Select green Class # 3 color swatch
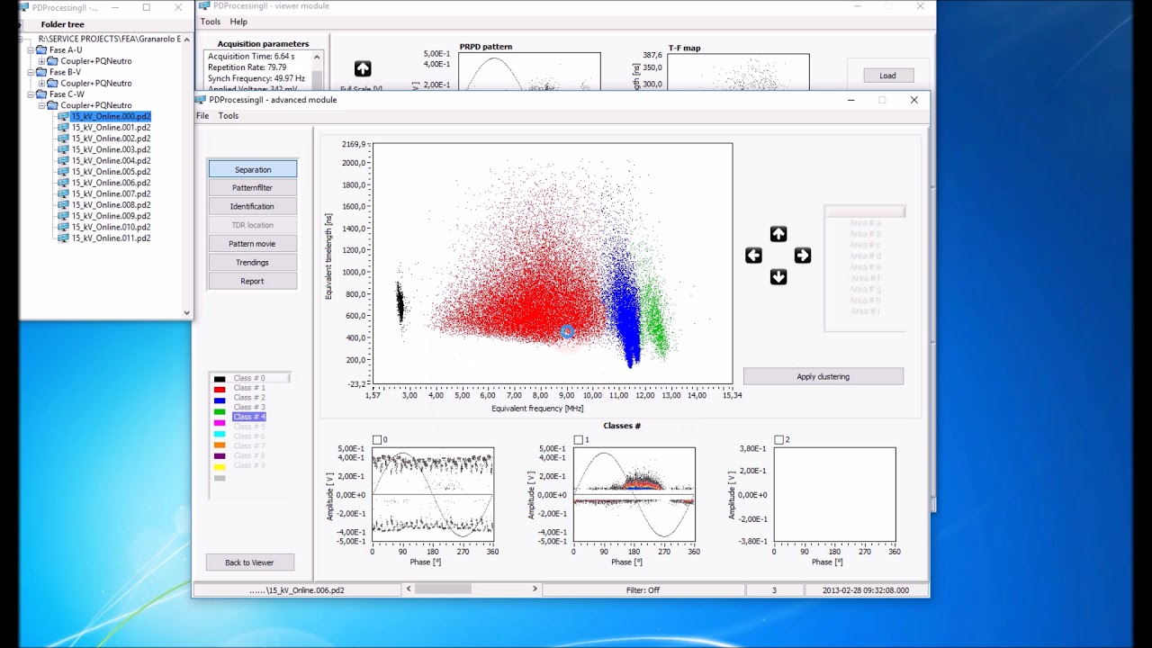 tap(220, 411)
